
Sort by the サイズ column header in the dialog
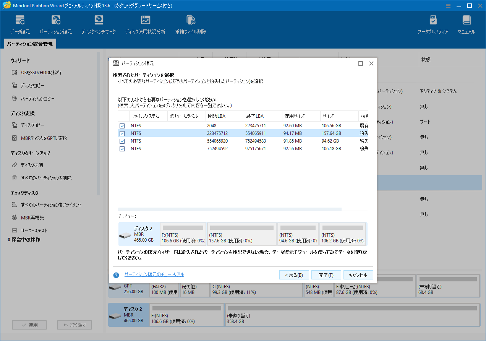click(339, 116)
